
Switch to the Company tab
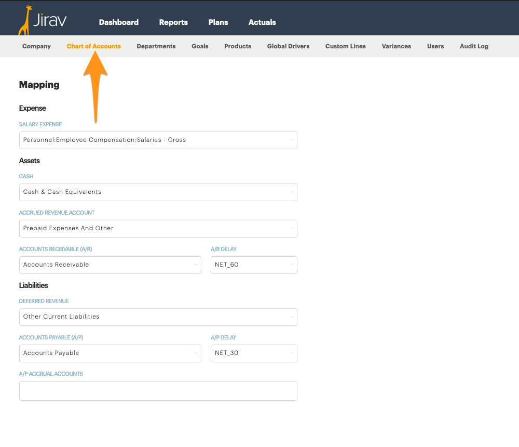[x=36, y=46]
